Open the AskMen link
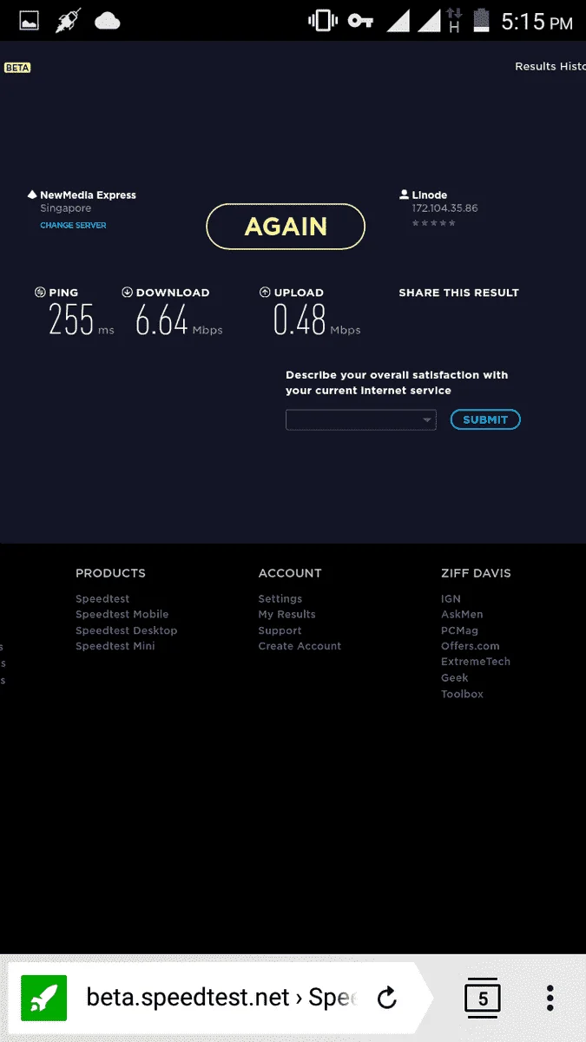Screen dimensions: 586x1042 click(462, 615)
